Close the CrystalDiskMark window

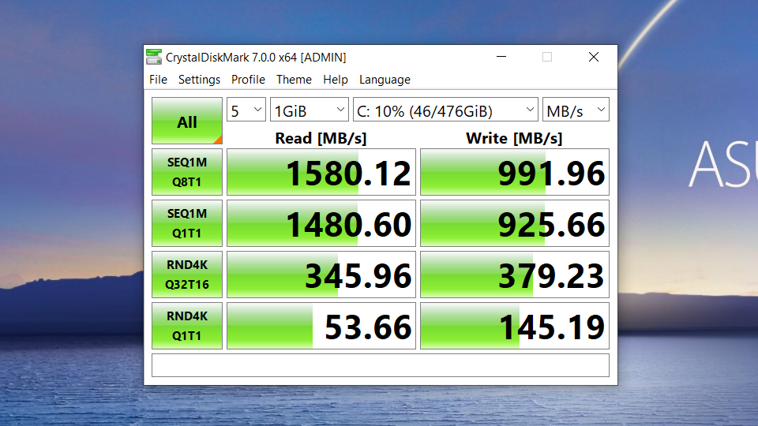pyautogui.click(x=594, y=57)
